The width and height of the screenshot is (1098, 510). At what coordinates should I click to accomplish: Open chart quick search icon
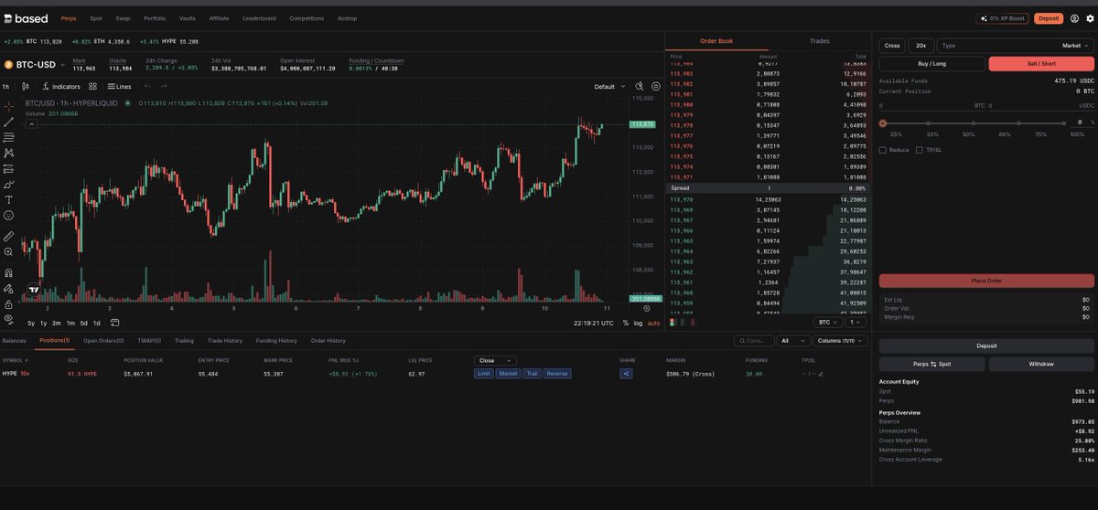640,86
